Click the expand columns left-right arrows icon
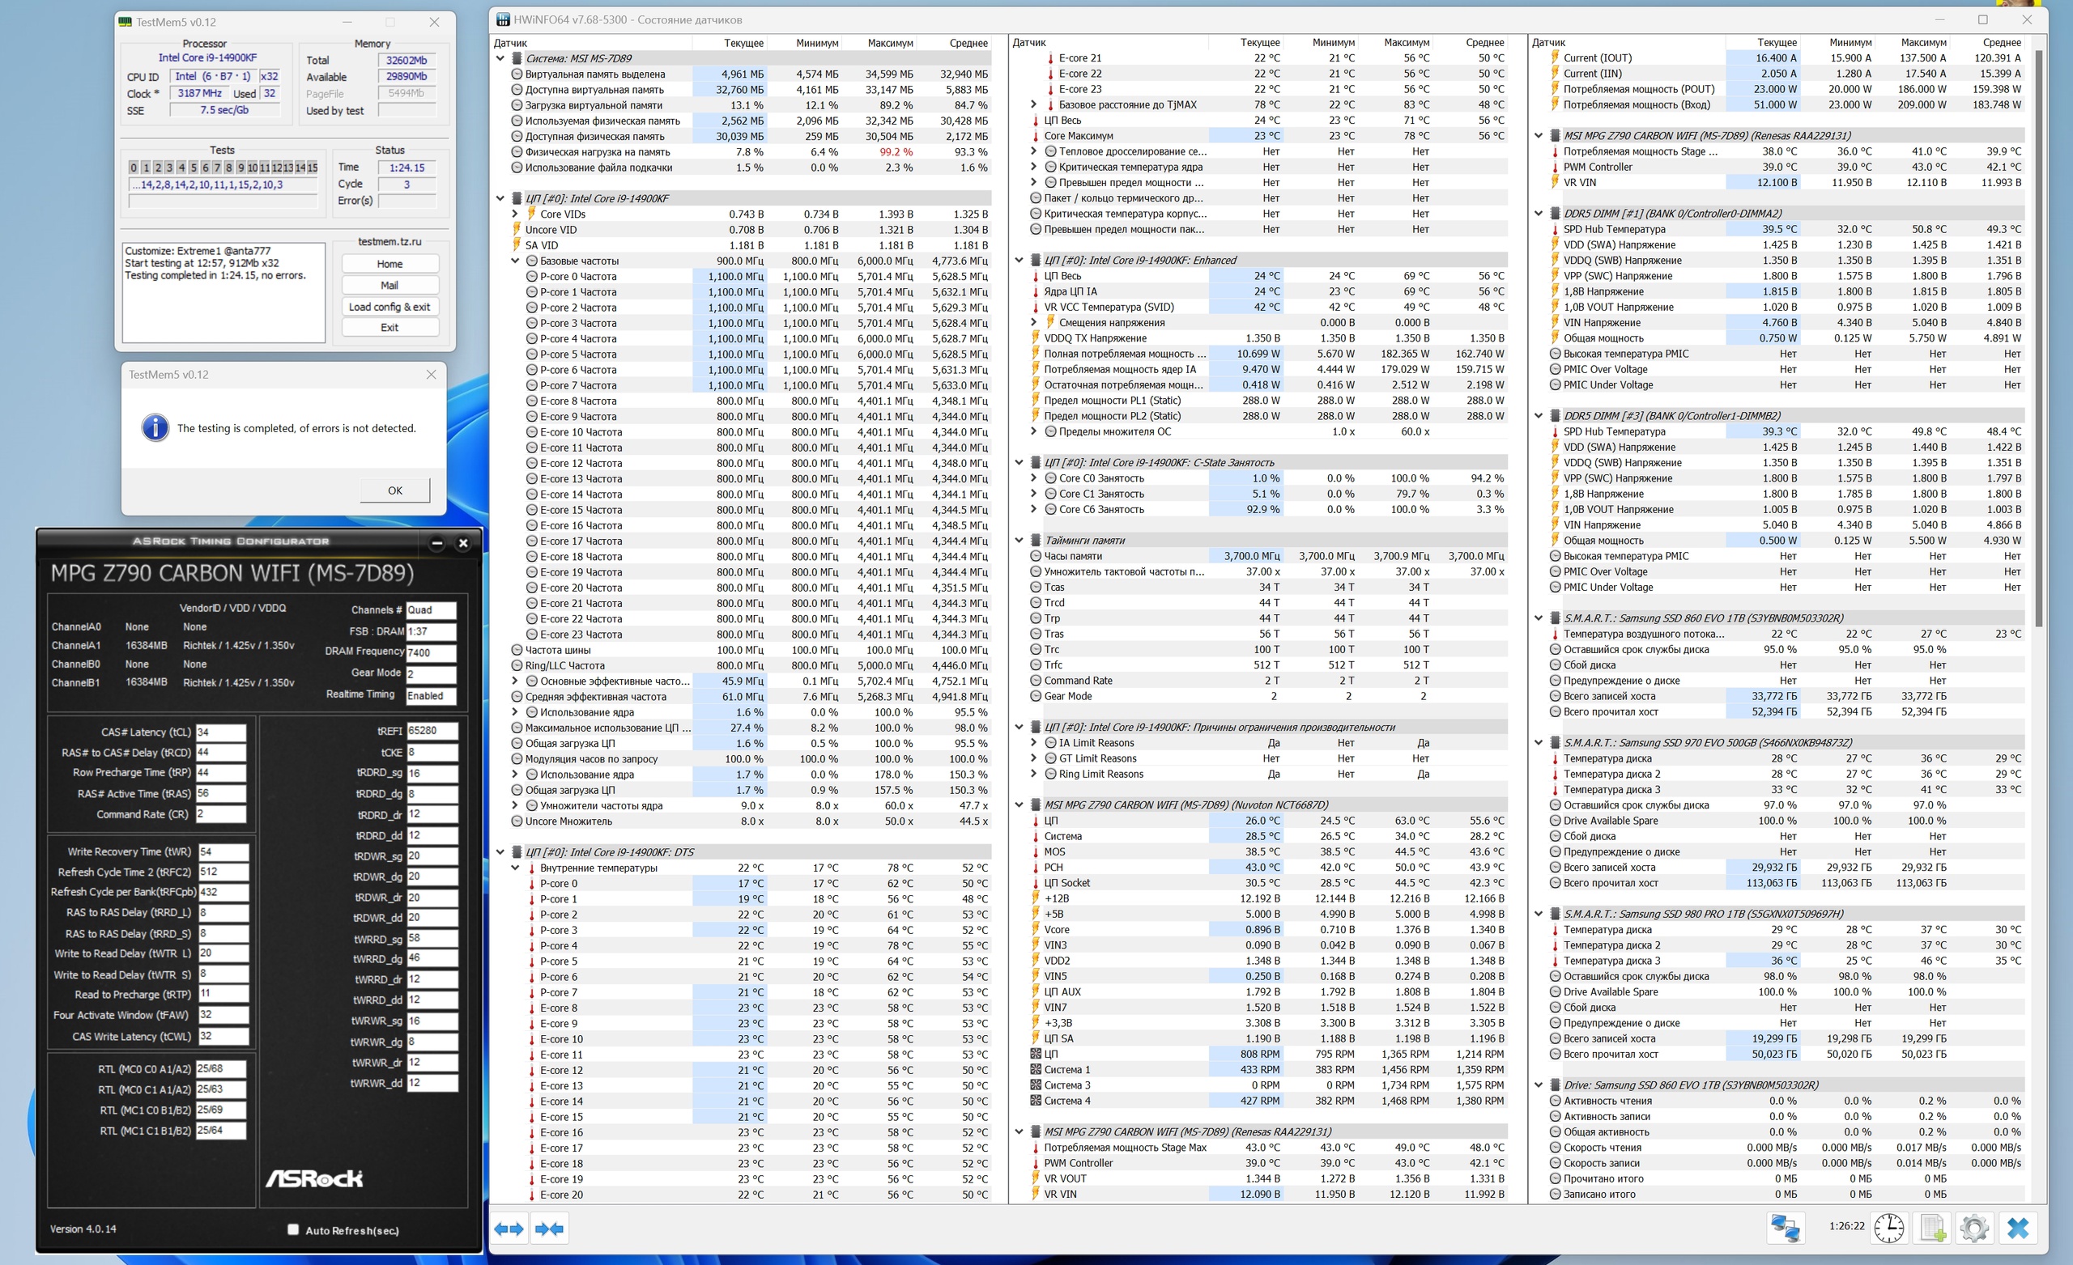This screenshot has height=1265, width=2073. click(509, 1229)
